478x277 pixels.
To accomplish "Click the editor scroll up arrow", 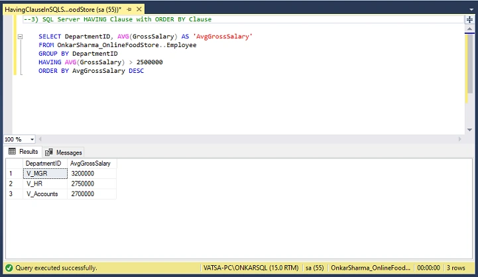I will pos(469,29).
